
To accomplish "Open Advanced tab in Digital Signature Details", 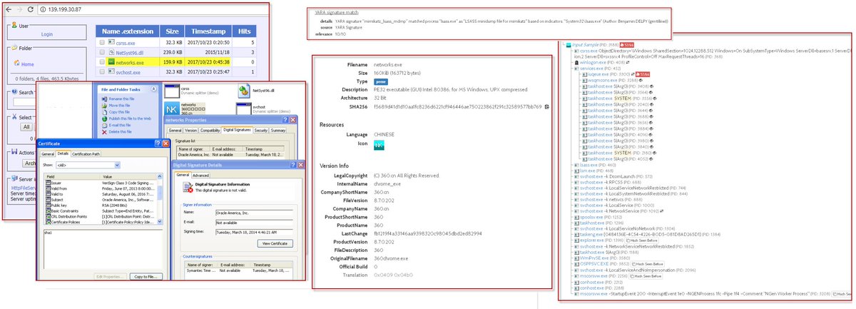I will 200,175.
